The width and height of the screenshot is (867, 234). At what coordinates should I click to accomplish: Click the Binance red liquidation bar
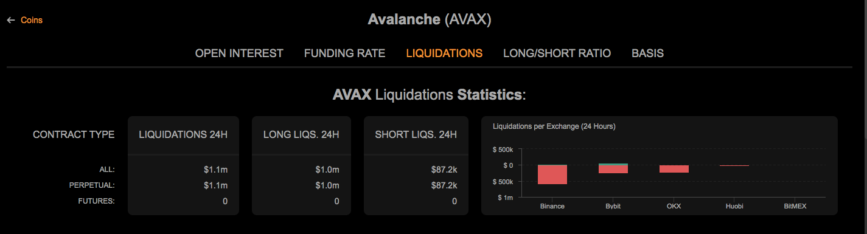(x=552, y=174)
